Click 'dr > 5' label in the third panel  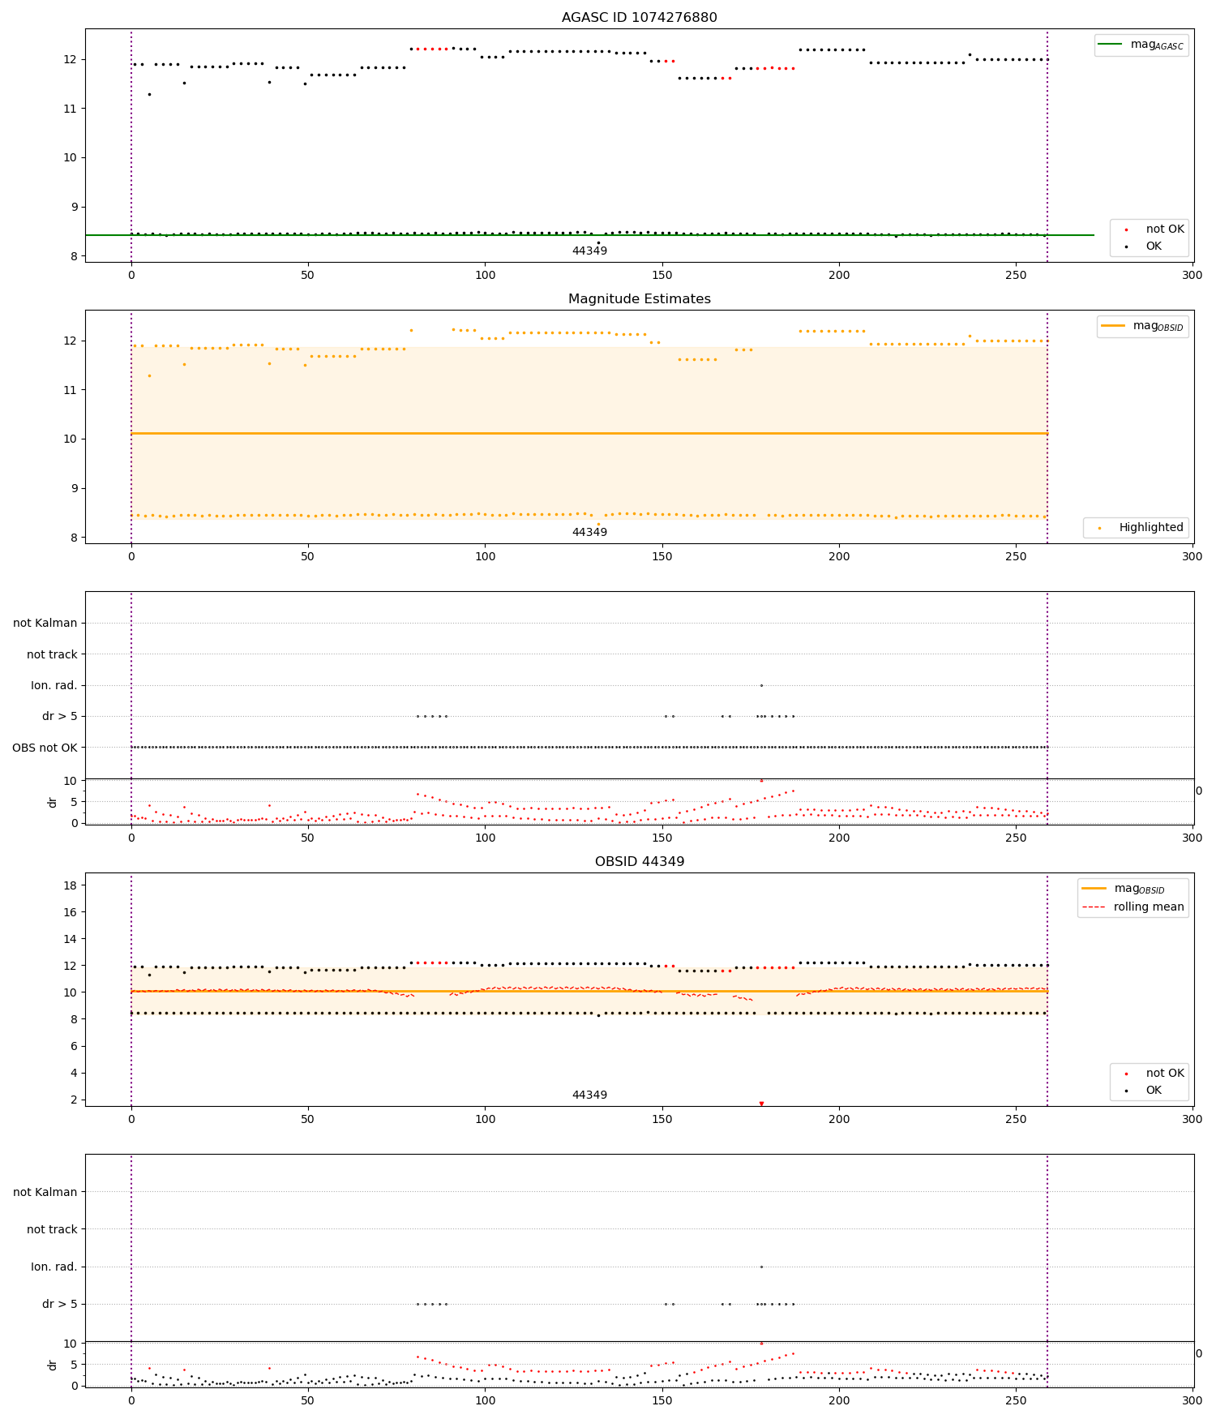(x=60, y=717)
